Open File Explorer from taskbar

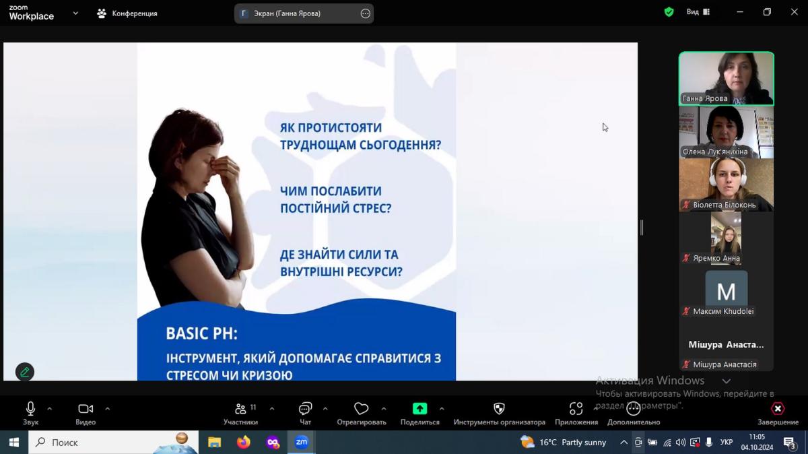[215, 443]
